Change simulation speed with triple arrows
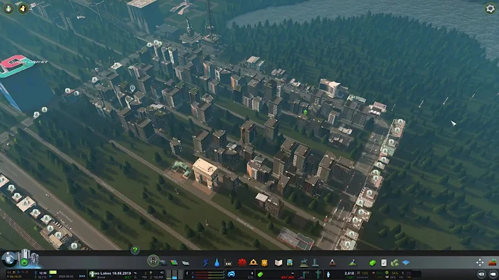The height and width of the screenshot is (280, 499). [x=82, y=276]
